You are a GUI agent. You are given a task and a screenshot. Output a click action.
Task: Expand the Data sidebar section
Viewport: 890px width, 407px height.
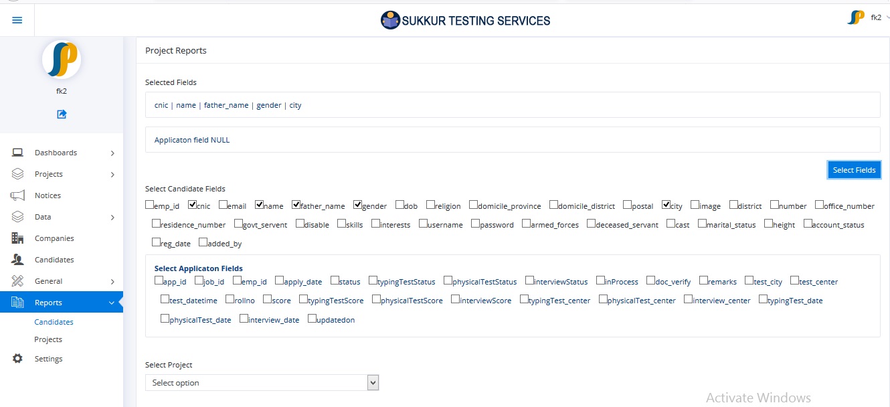coord(62,217)
